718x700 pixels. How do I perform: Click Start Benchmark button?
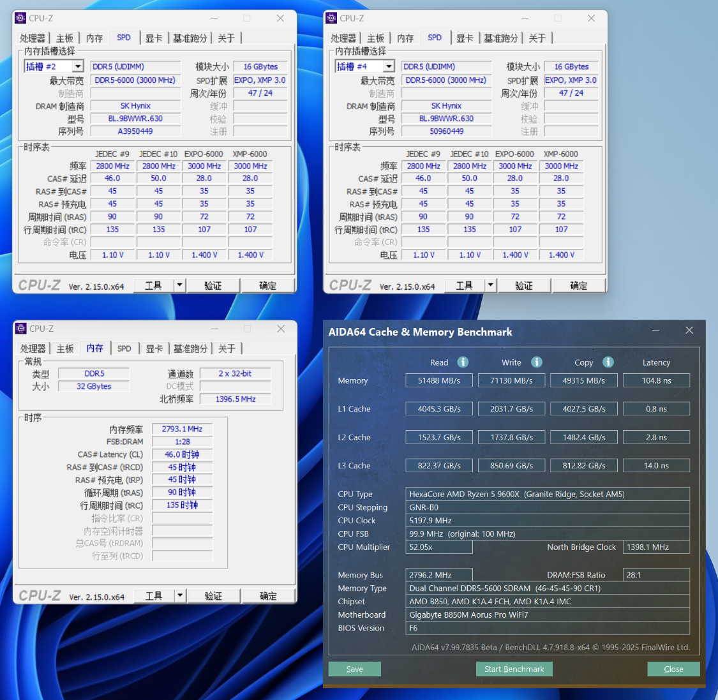(514, 669)
